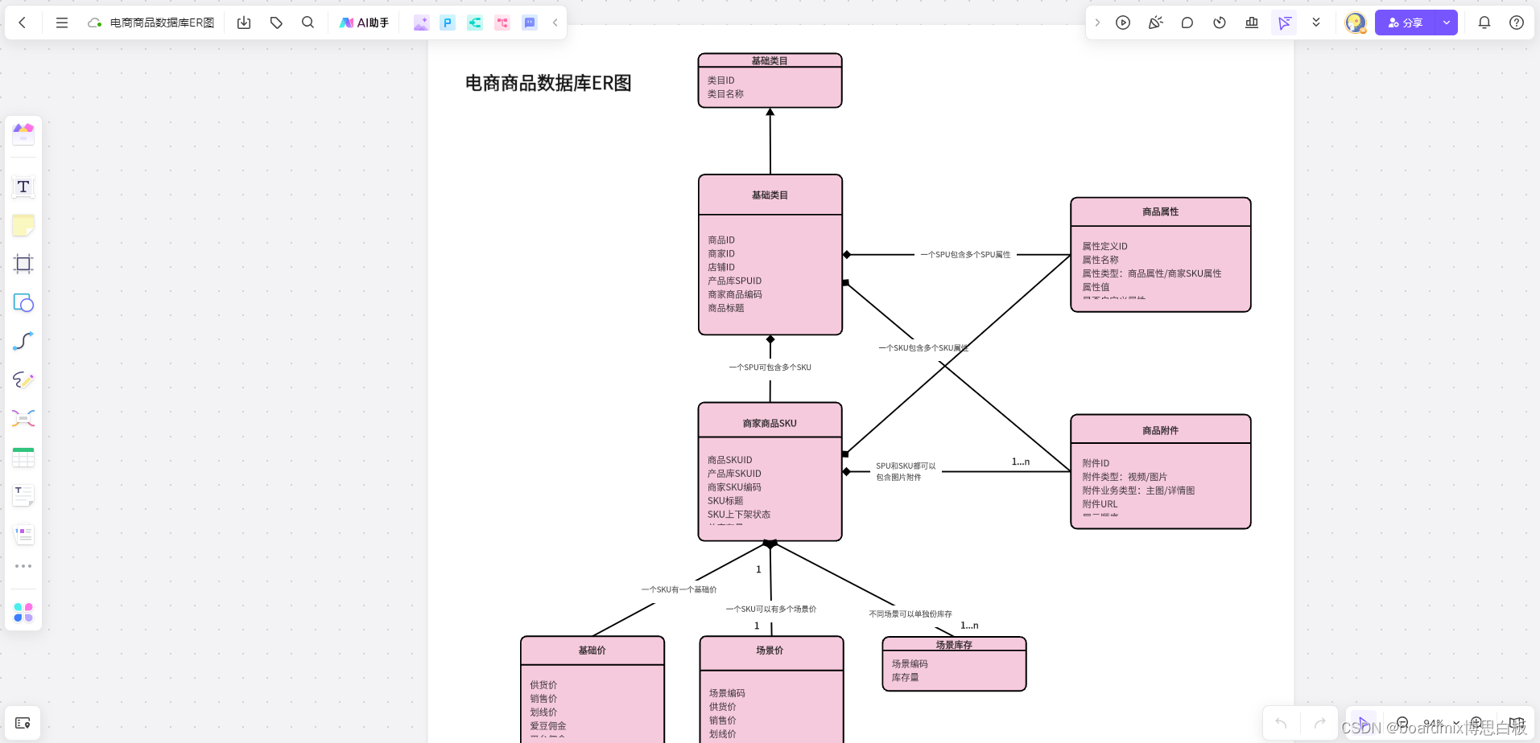This screenshot has width=1540, height=743.
Task: Click the purple chat plugin icon
Action: [x=530, y=23]
